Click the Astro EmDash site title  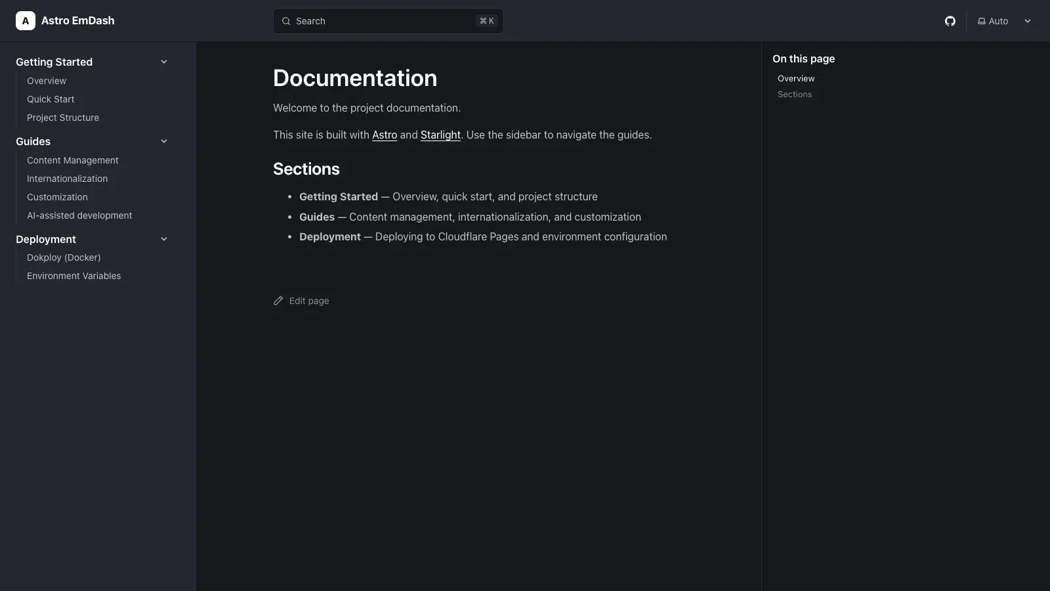point(77,20)
